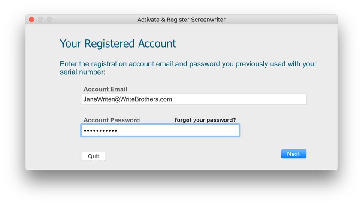
Task: Close the activation window with the red button
Action: [32, 19]
